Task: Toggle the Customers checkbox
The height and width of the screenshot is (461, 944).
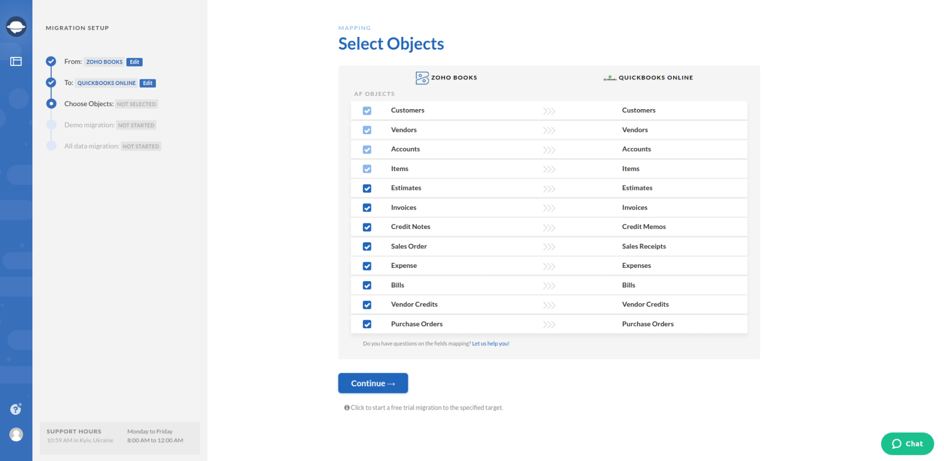Action: click(x=367, y=111)
